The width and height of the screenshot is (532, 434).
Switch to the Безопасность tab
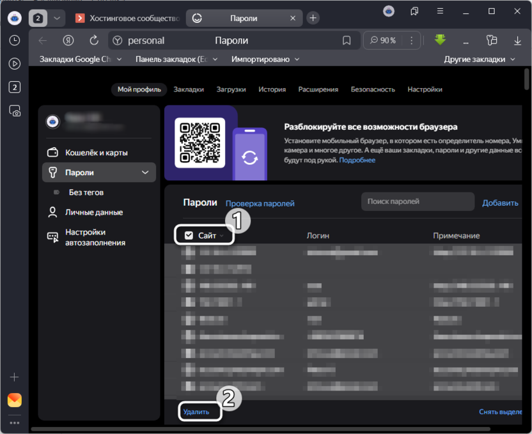(x=373, y=89)
